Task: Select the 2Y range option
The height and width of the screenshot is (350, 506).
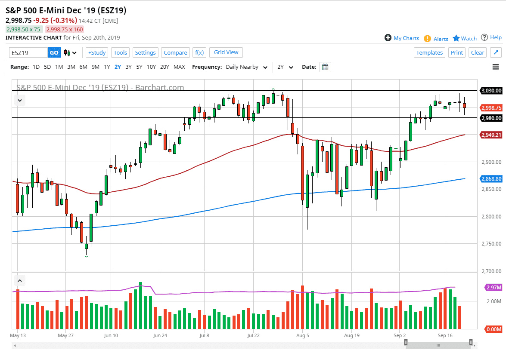Action: (x=118, y=67)
